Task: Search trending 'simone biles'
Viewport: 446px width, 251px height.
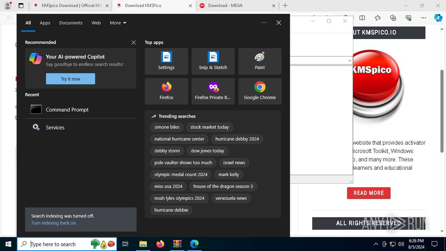Action: coord(167,127)
